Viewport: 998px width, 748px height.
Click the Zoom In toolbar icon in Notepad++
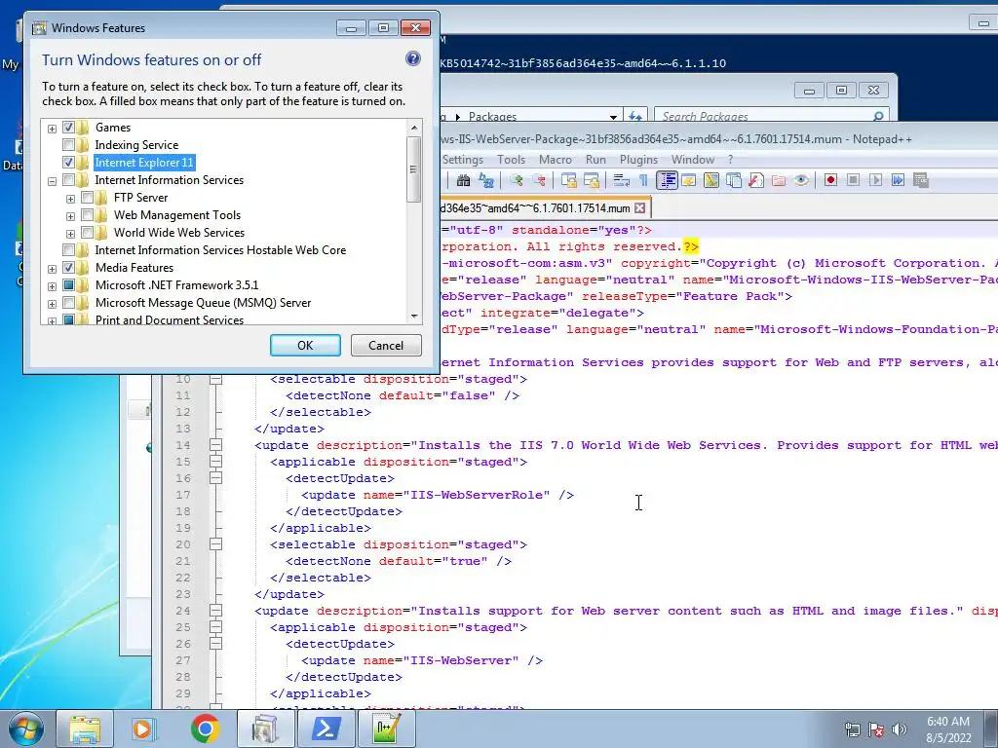tap(517, 180)
